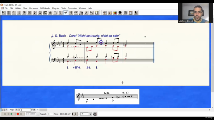
Task: Switch to Layer 4
Action: [6, 110]
